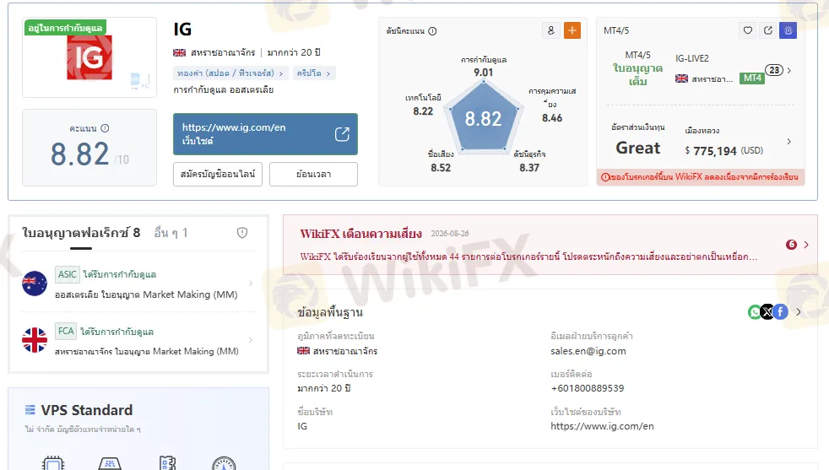Image resolution: width=829 pixels, height=470 pixels.
Task: Expand the FCA license row chevron
Action: (x=251, y=340)
